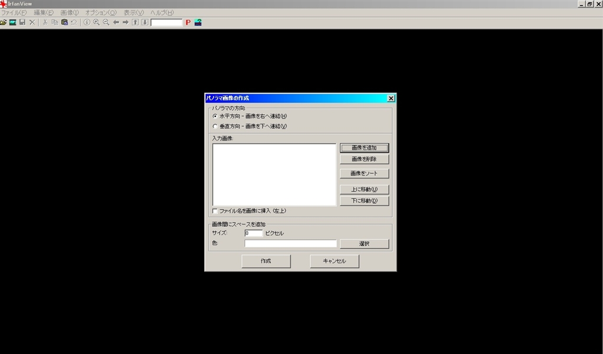Viewport: 603px width, 354px height.
Task: Click the Undo arrow icon
Action: (x=74, y=22)
